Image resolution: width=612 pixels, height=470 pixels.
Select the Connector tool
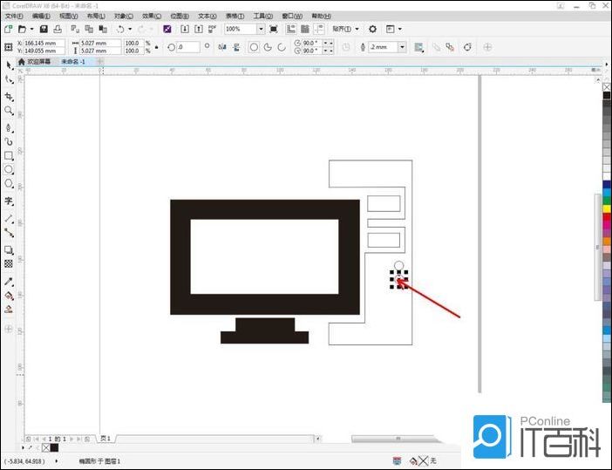[9, 233]
